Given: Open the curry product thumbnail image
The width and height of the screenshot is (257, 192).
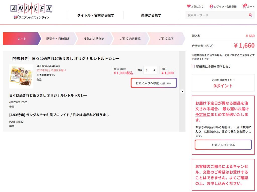Looking at the screenshot, I should coord(21,76).
